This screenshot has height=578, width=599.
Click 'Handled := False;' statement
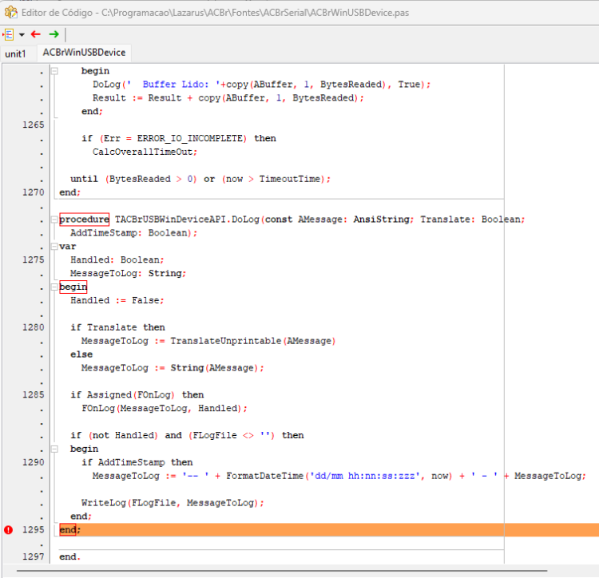click(x=117, y=300)
